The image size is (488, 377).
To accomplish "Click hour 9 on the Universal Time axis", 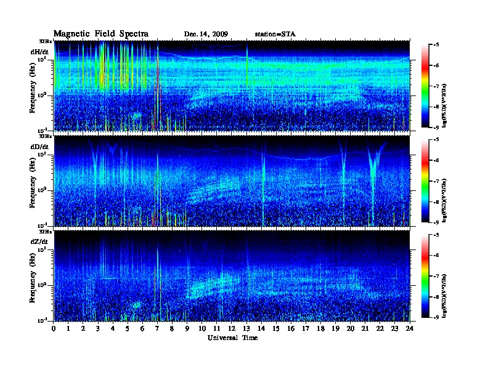I will click(x=187, y=328).
